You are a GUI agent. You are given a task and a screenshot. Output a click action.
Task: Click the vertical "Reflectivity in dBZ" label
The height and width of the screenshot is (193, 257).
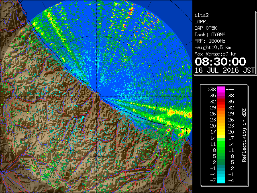click(244, 135)
